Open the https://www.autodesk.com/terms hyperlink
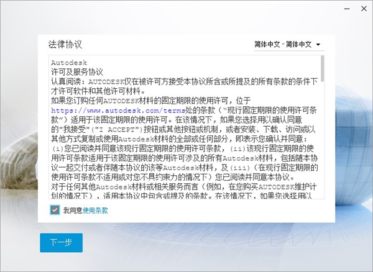Image resolution: width=373 pixels, height=272 pixels. point(118,111)
